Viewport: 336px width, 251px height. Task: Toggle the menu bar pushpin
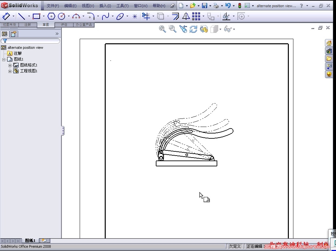pos(172,6)
